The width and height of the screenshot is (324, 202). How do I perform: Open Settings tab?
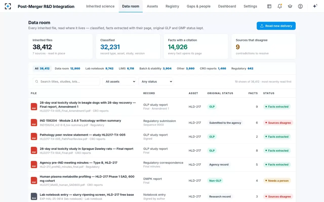coord(250,6)
